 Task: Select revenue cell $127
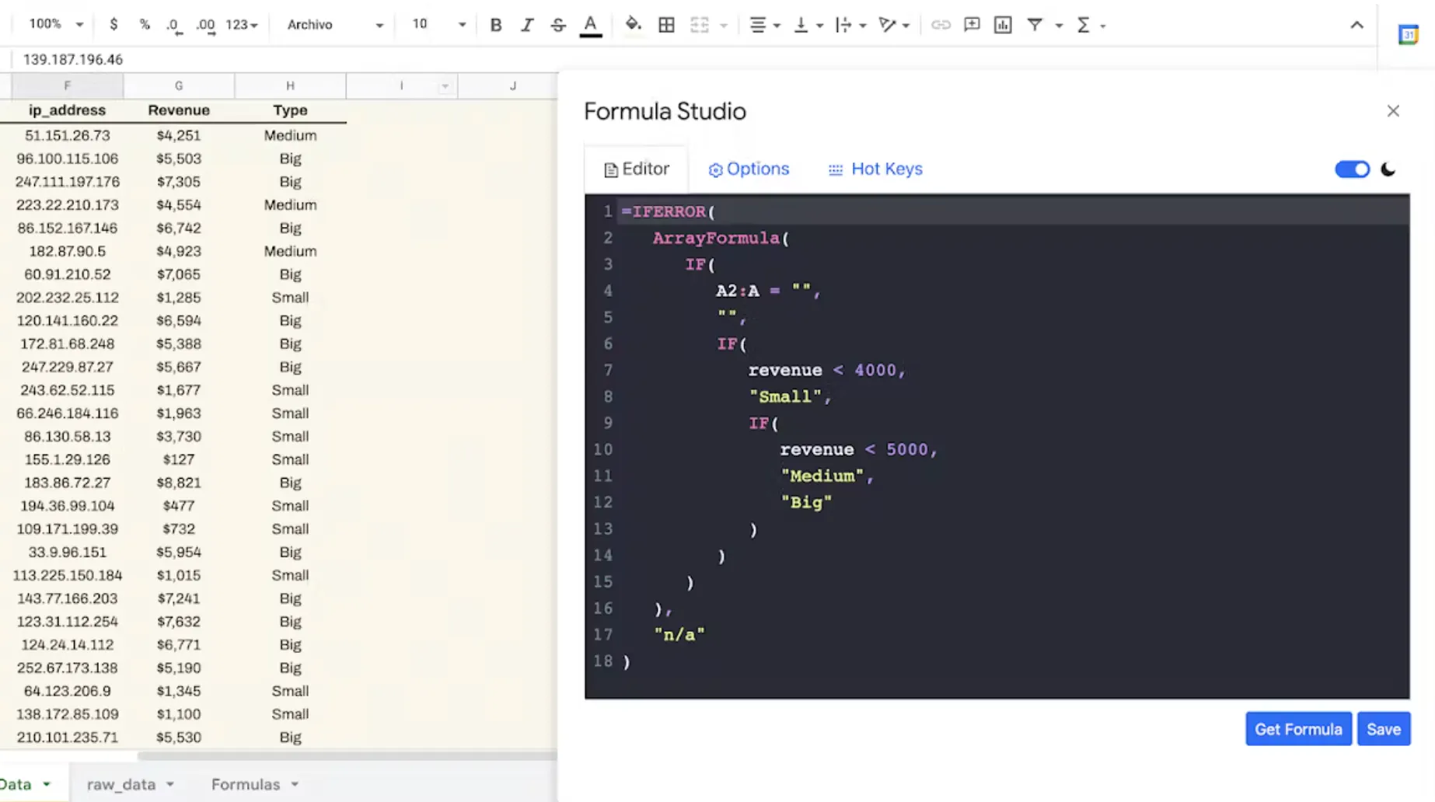point(179,459)
